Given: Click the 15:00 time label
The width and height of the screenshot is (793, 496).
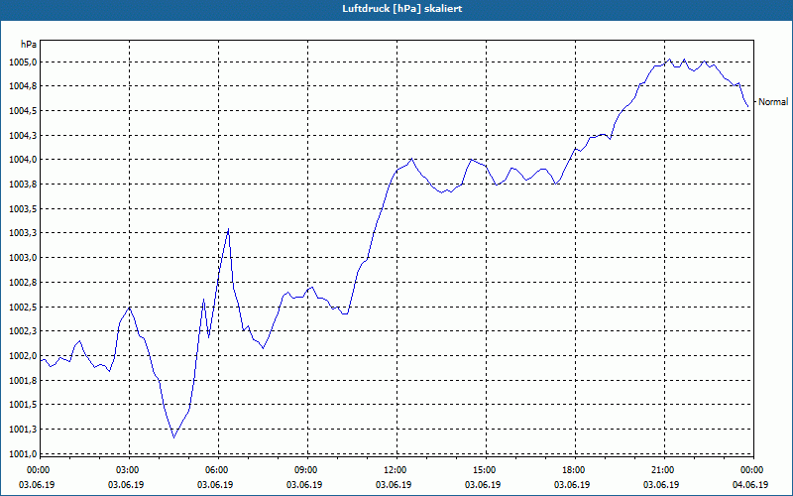Looking at the screenshot, I should [x=484, y=470].
